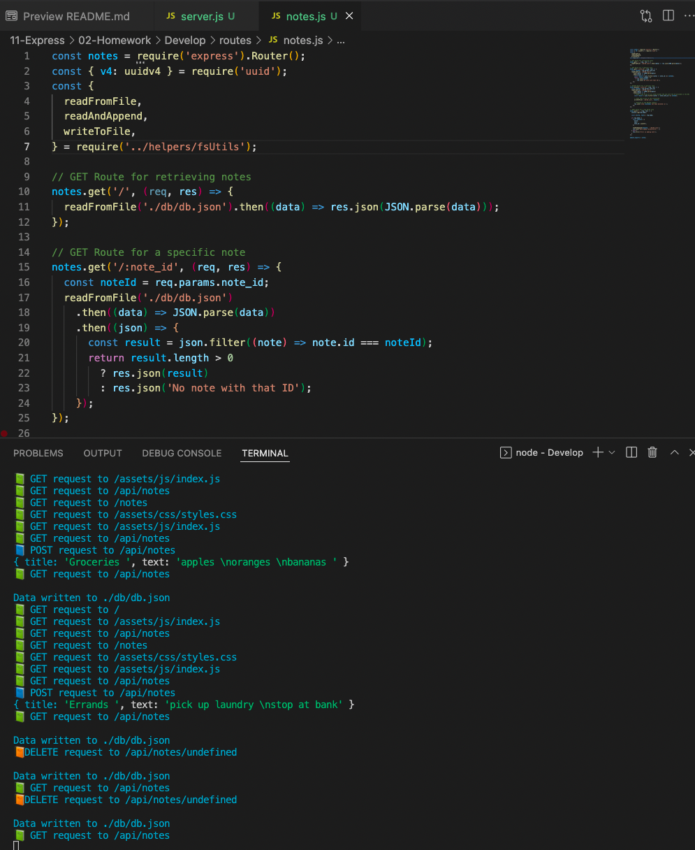
Task: Kill the terminal with the trash icon
Action: (652, 452)
